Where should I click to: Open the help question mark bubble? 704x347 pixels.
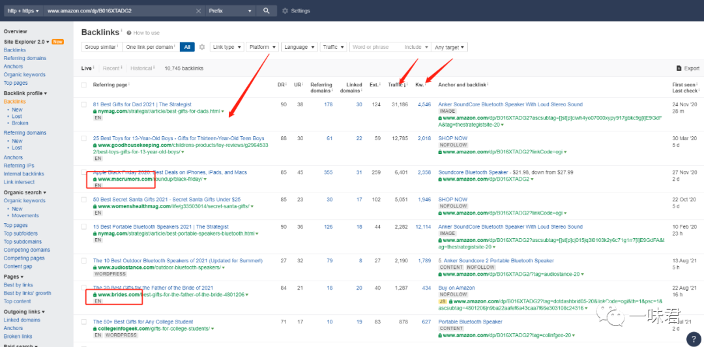point(693,339)
